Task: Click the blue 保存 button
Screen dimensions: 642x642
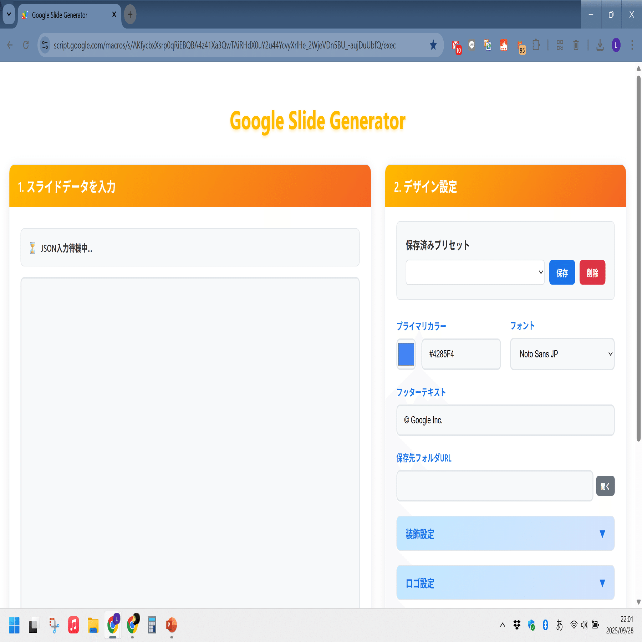Action: pos(562,272)
